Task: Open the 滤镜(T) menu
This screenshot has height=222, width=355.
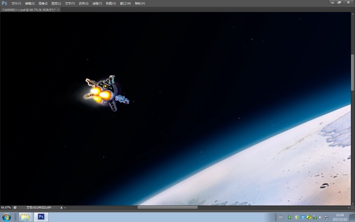Action: click(x=97, y=3)
